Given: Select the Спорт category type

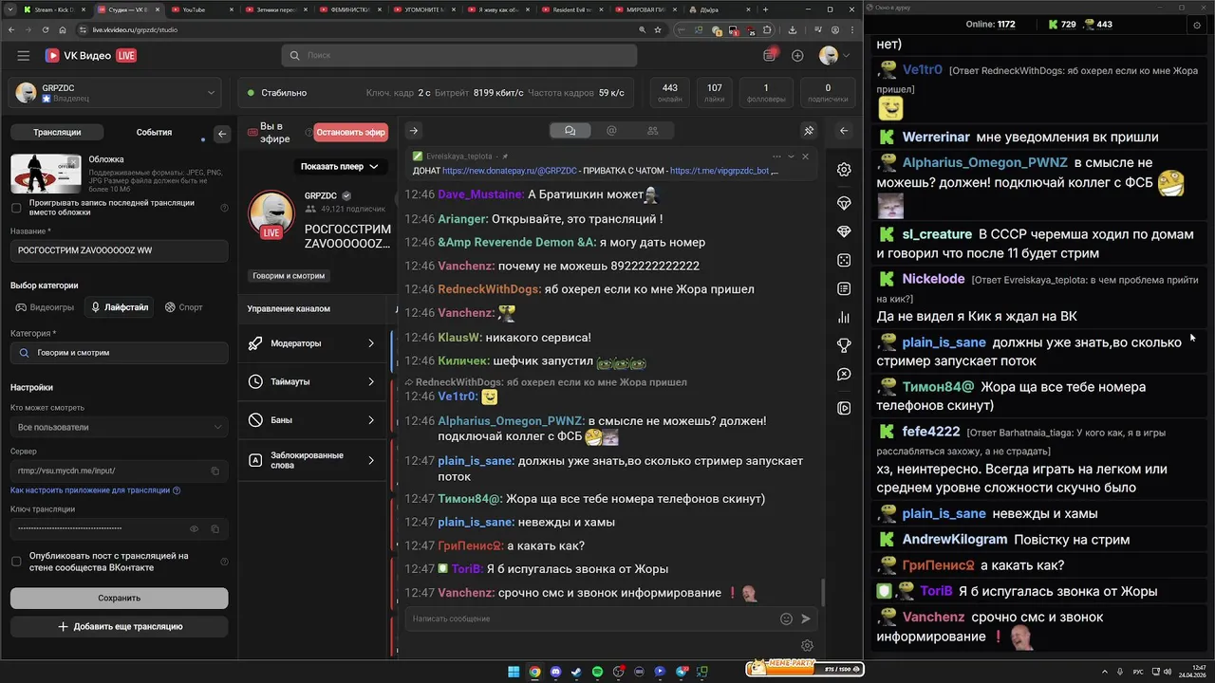Looking at the screenshot, I should [x=184, y=307].
